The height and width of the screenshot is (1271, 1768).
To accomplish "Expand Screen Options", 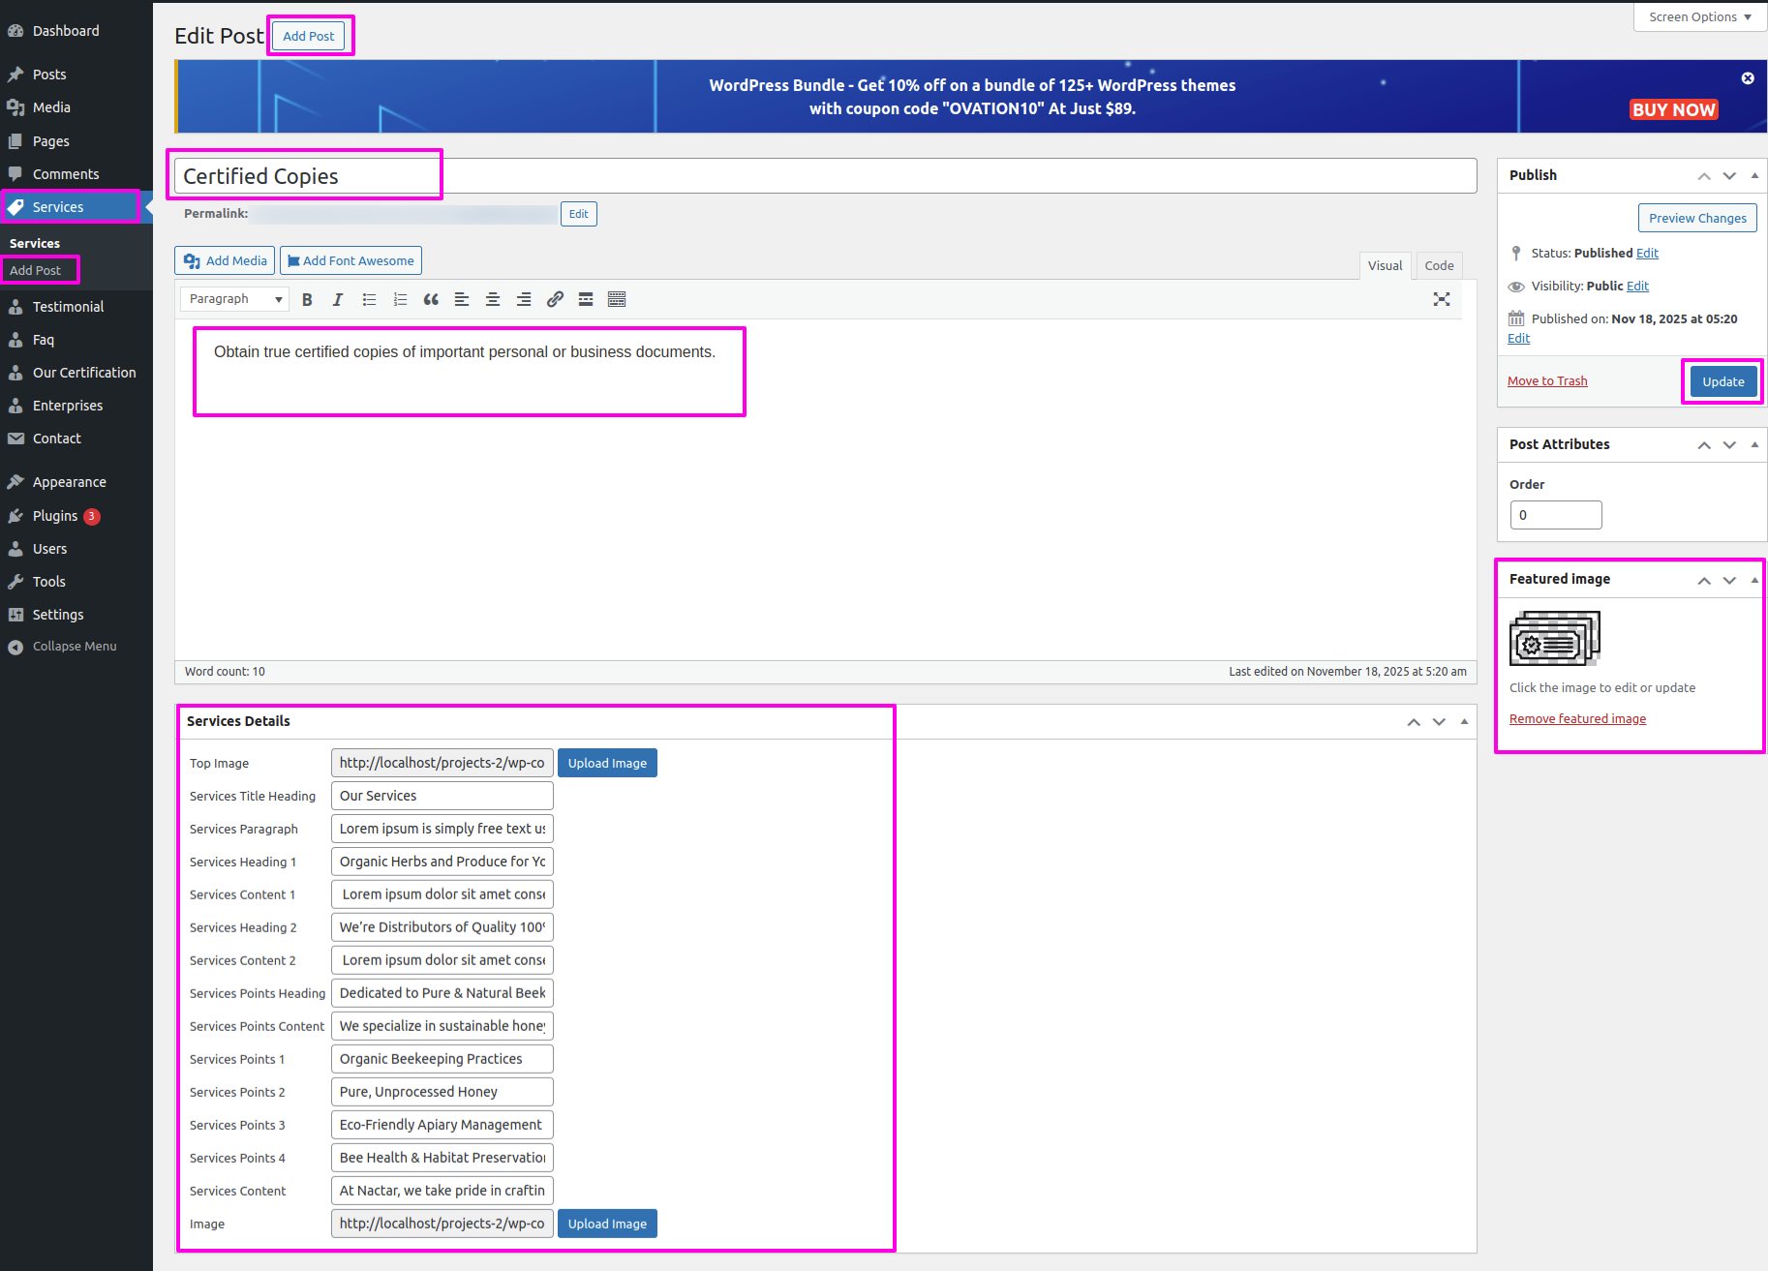I will pos(1700,17).
